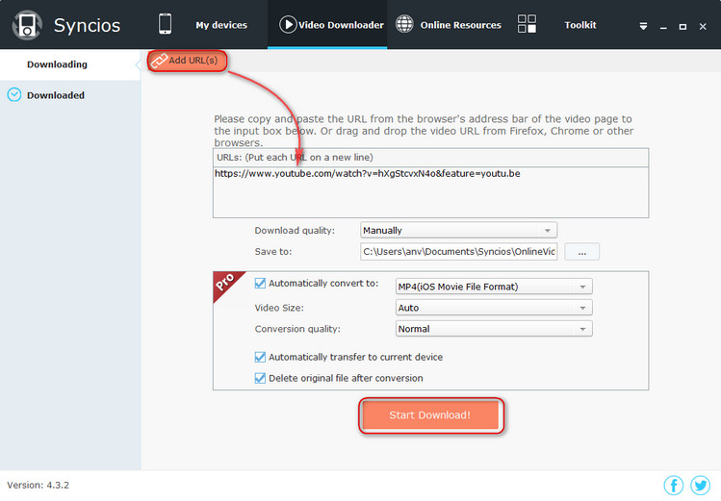Image resolution: width=721 pixels, height=501 pixels.
Task: Click the Save to path field
Action: [458, 252]
